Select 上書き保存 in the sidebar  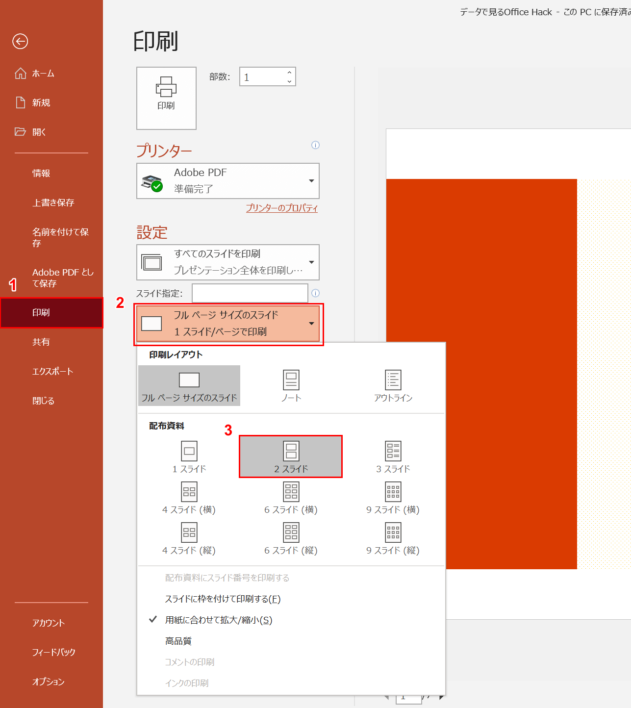(x=51, y=202)
